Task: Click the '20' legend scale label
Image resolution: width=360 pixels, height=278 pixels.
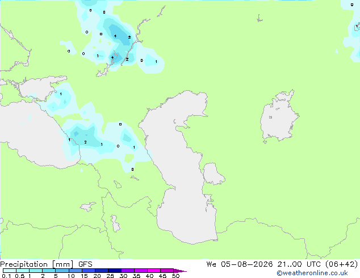Action: (x=97, y=276)
